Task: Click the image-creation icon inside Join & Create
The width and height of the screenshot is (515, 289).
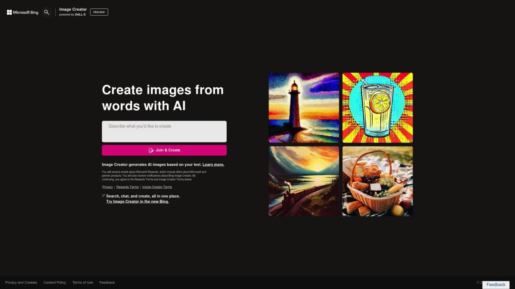Action: click(x=151, y=150)
